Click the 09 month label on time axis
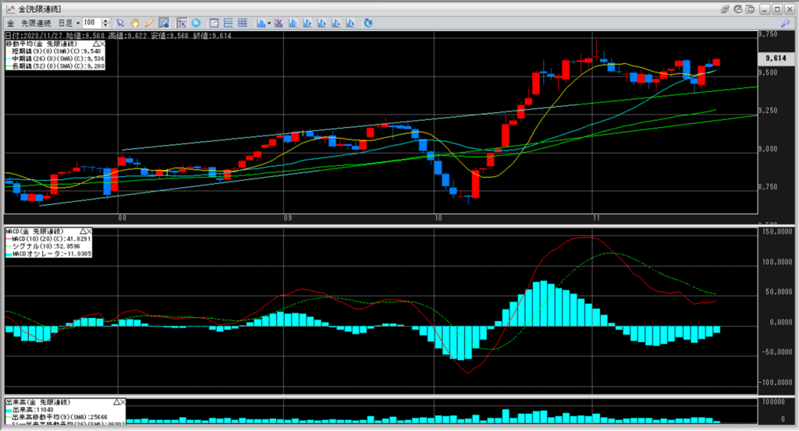 [x=288, y=218]
